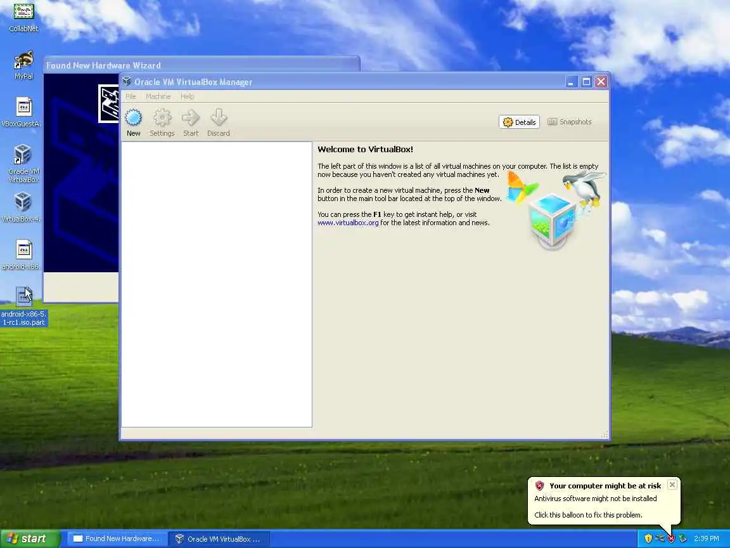Click the VirtualBox cube and penguin illustration

[556, 210]
